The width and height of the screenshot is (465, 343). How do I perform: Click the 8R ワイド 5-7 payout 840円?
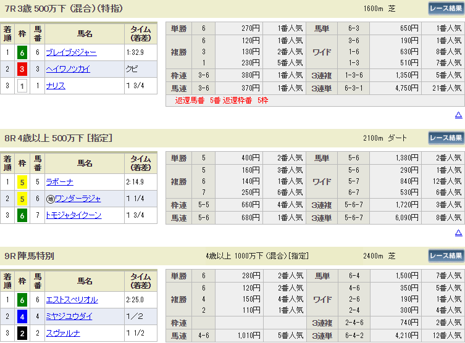click(409, 181)
